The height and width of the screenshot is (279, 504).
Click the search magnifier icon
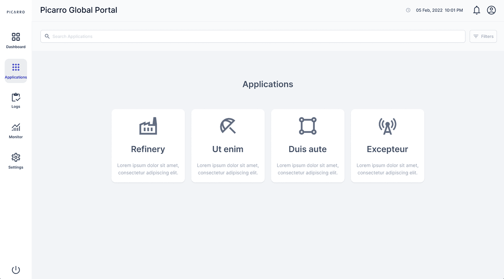(x=47, y=36)
